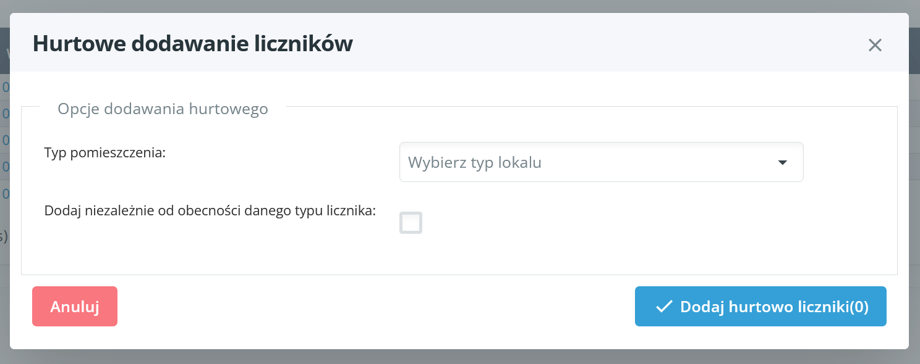Click the 'Typ pomieszczenia:' label
This screenshot has height=364, width=920.
click(x=105, y=153)
